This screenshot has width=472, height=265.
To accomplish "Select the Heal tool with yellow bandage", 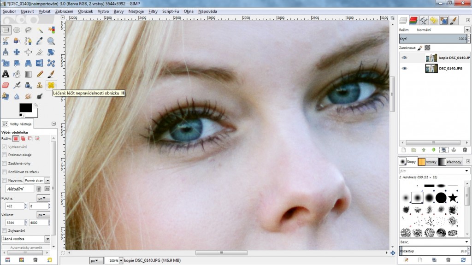I will (x=51, y=85).
